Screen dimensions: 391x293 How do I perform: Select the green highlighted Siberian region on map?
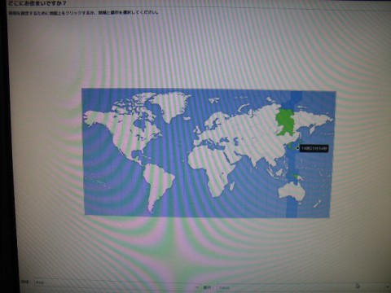[285, 122]
